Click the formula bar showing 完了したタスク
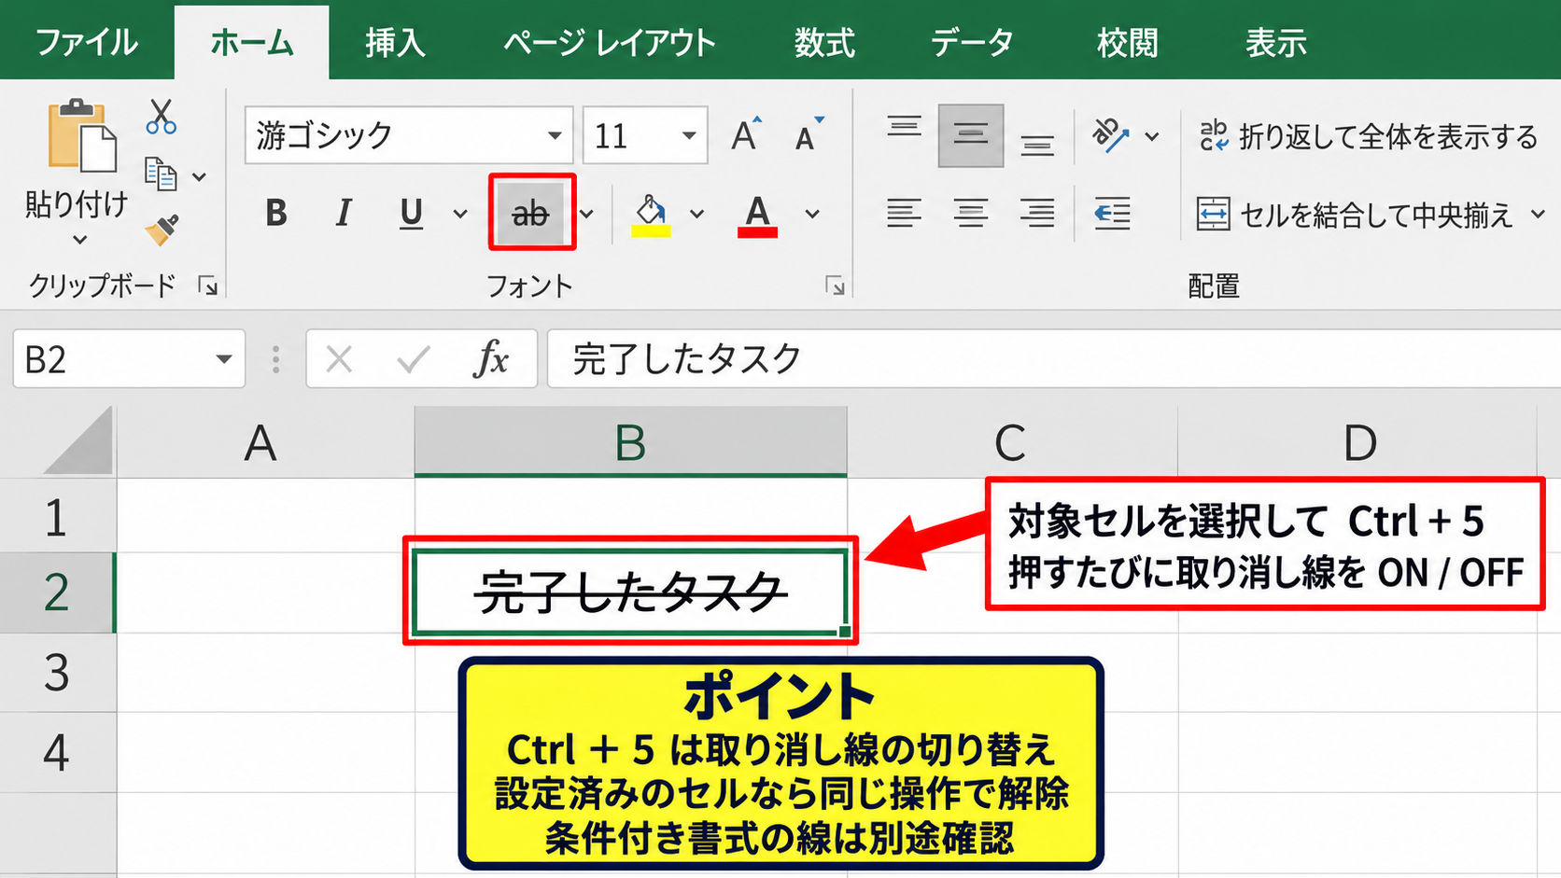The image size is (1561, 878). pos(1053,358)
